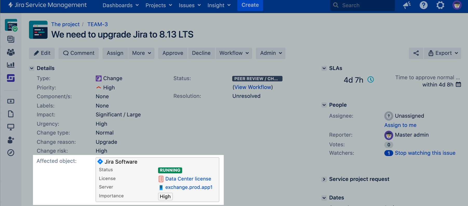Click the 'Significant / Large' impact value
Viewport: 468px width, 206px height.
click(118, 115)
